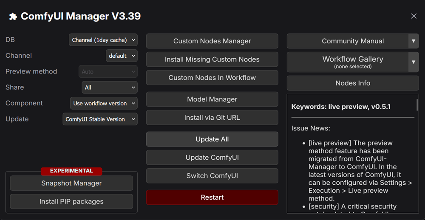Open the Workflow Gallery
This screenshot has width=425, height=220.
pyautogui.click(x=348, y=62)
